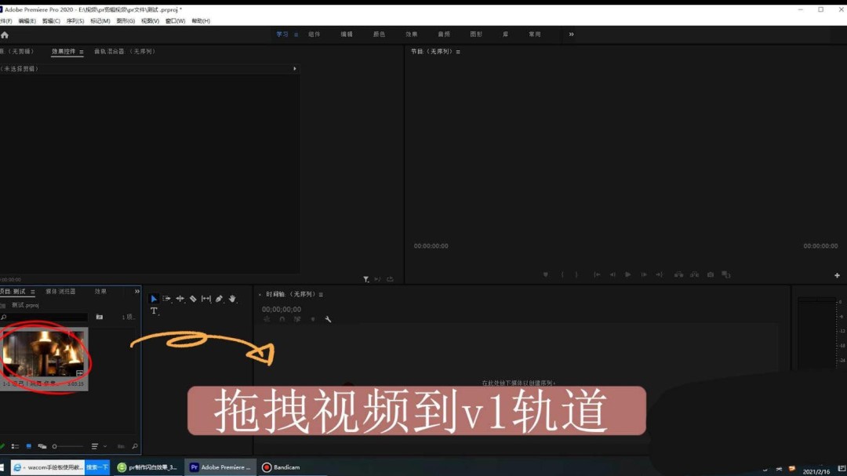Select the Hand tool

(x=232, y=299)
